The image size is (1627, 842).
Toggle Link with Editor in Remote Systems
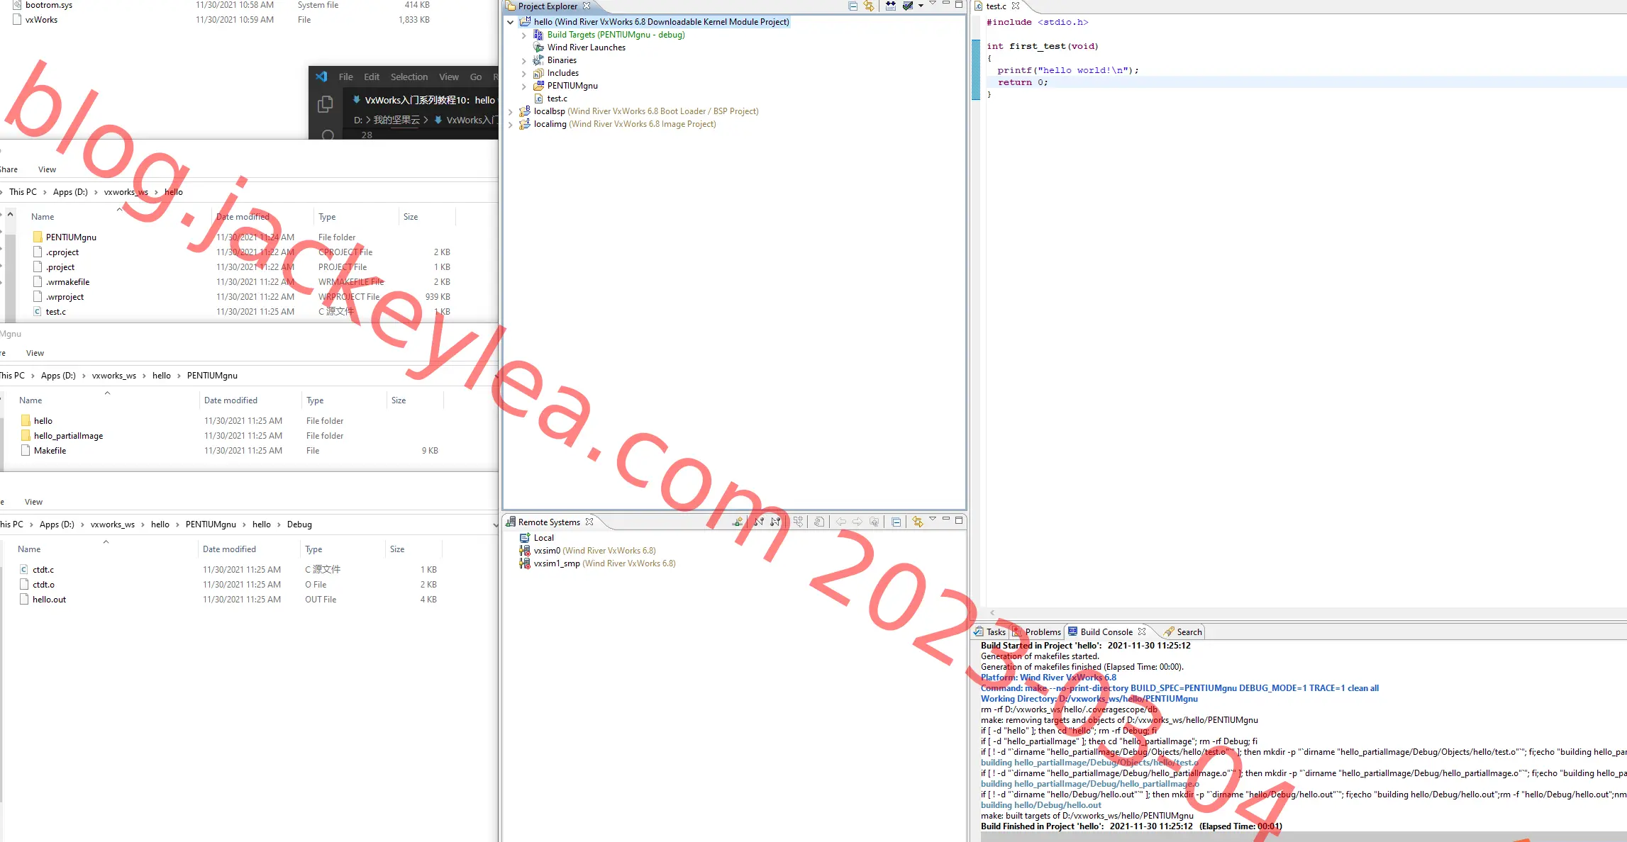tap(918, 522)
